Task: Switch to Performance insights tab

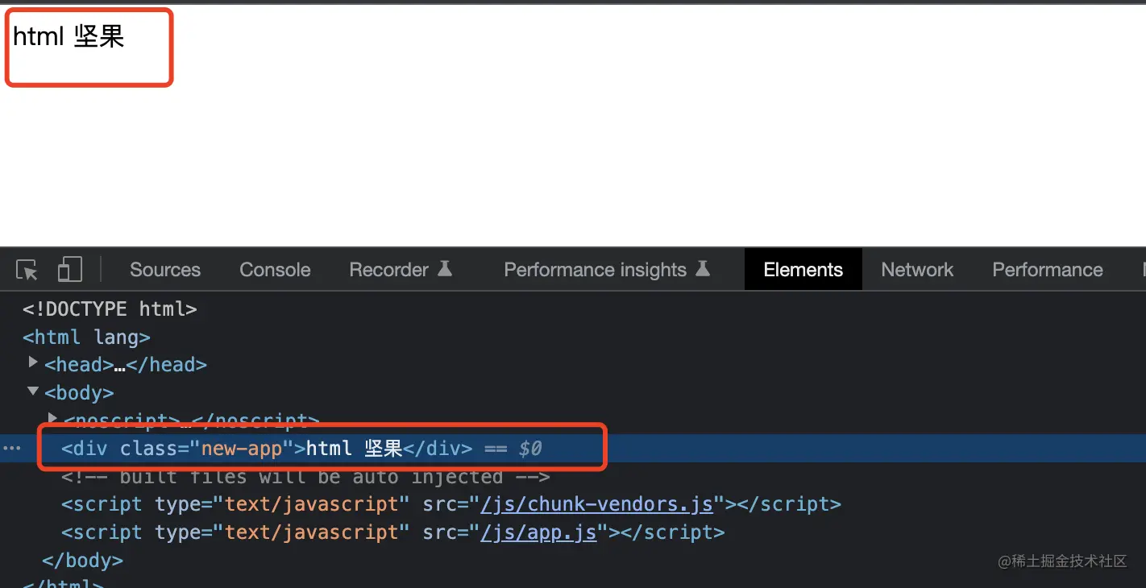Action: click(x=607, y=270)
